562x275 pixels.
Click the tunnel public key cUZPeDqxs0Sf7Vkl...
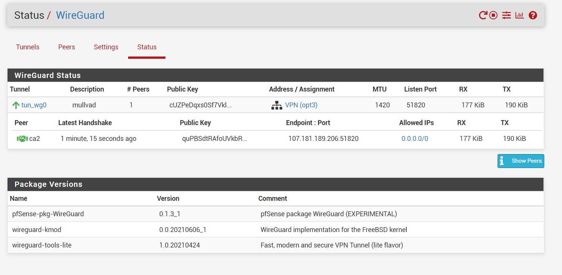pos(201,105)
